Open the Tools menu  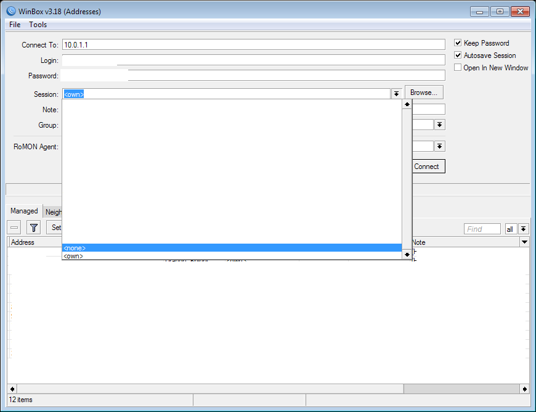point(38,25)
